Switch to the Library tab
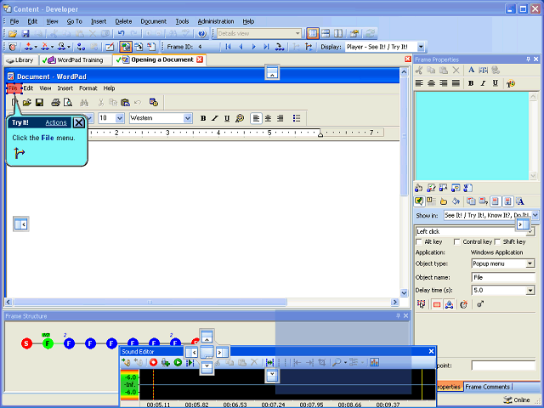Screen dimensions: 544x408 coord(20,60)
